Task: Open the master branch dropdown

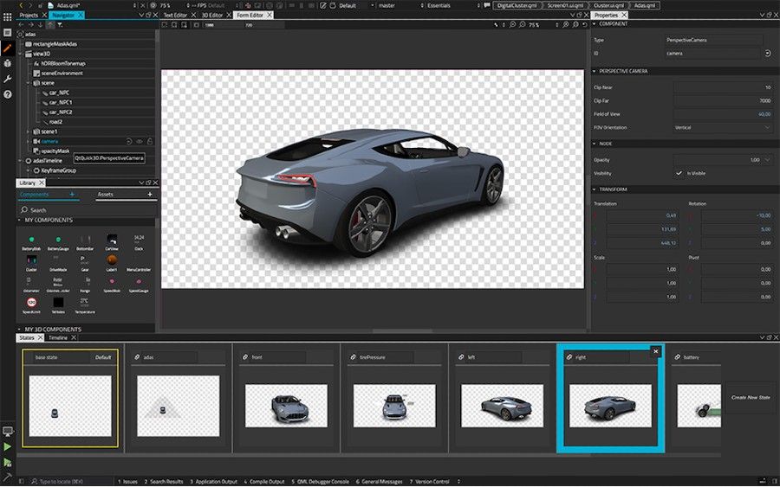Action: point(400,5)
